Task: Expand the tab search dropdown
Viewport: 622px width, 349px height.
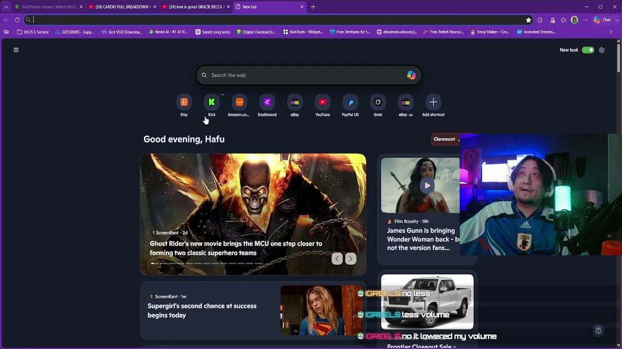Action: click(x=6, y=7)
